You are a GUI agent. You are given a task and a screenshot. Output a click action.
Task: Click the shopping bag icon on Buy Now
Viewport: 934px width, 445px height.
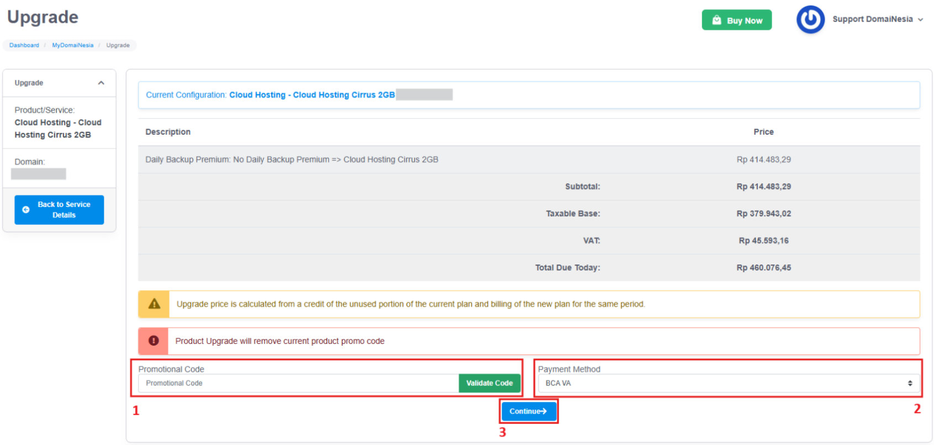(716, 20)
